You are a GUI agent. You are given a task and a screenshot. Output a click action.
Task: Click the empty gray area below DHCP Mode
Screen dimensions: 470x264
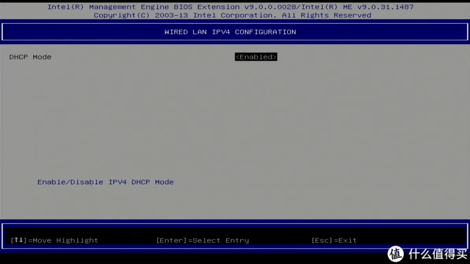click(x=158, y=118)
